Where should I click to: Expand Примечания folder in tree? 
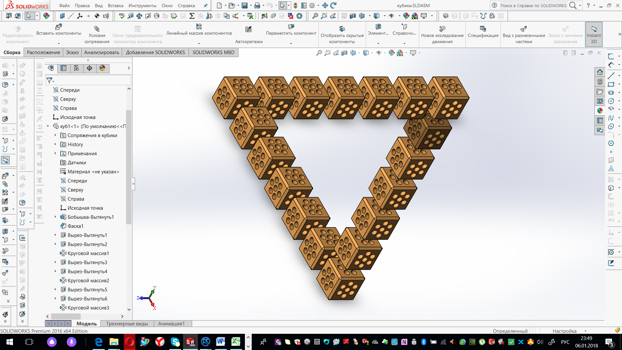click(x=55, y=154)
